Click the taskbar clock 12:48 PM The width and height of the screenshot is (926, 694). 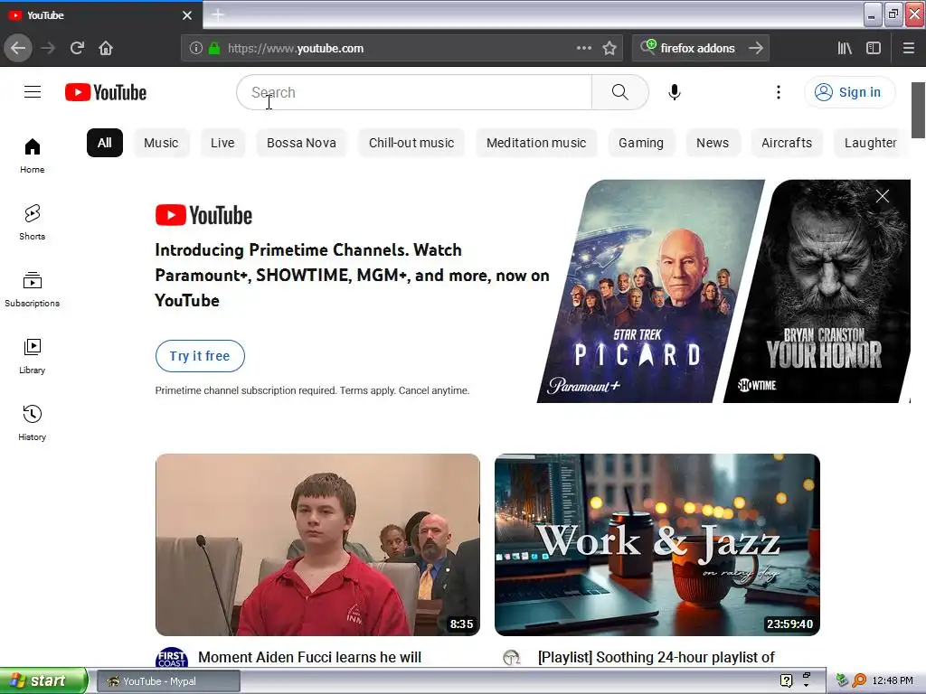point(893,680)
